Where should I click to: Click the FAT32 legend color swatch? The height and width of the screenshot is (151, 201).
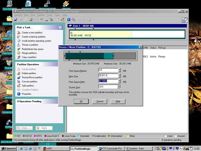click(x=24, y=136)
